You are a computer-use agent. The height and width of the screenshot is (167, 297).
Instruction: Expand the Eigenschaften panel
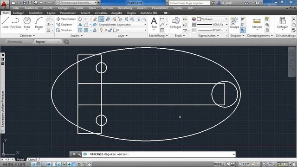pyautogui.click(x=208, y=36)
